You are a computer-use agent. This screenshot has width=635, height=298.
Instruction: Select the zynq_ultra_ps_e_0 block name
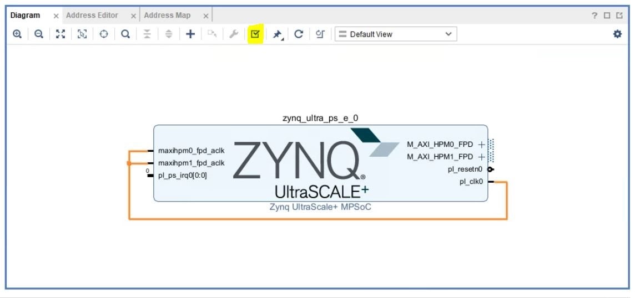coord(320,118)
